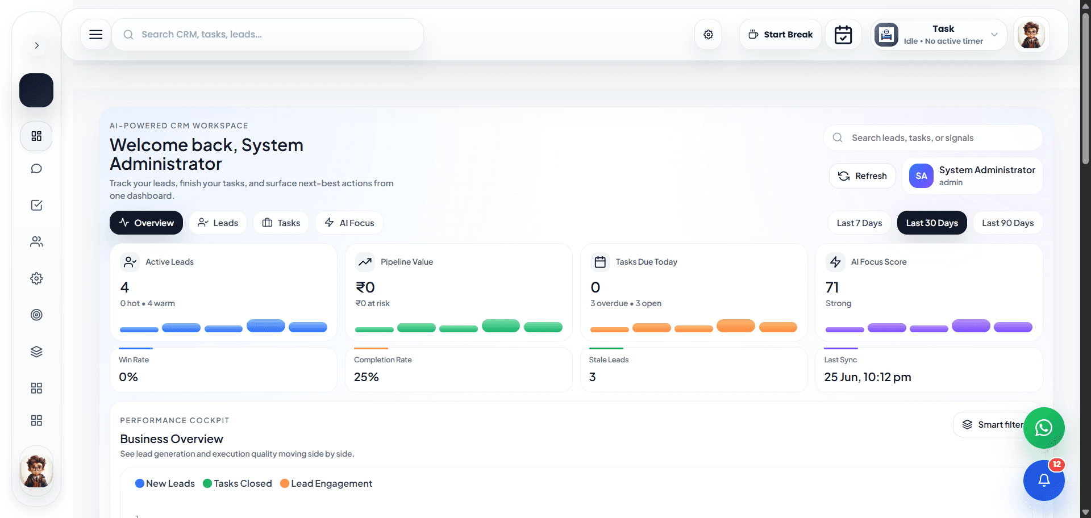Open the layers stack icon in sidebar
This screenshot has height=518, width=1091.
coord(36,352)
